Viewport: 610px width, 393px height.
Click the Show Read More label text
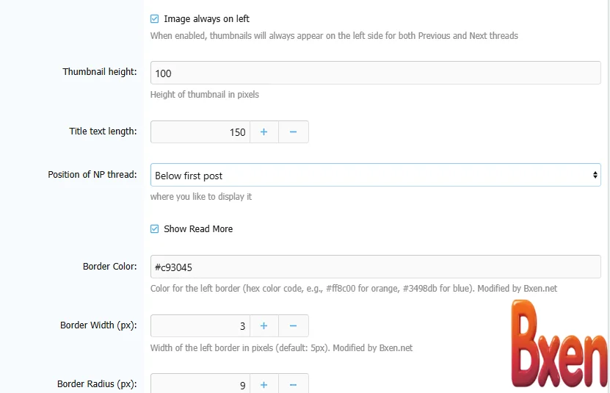(x=198, y=229)
